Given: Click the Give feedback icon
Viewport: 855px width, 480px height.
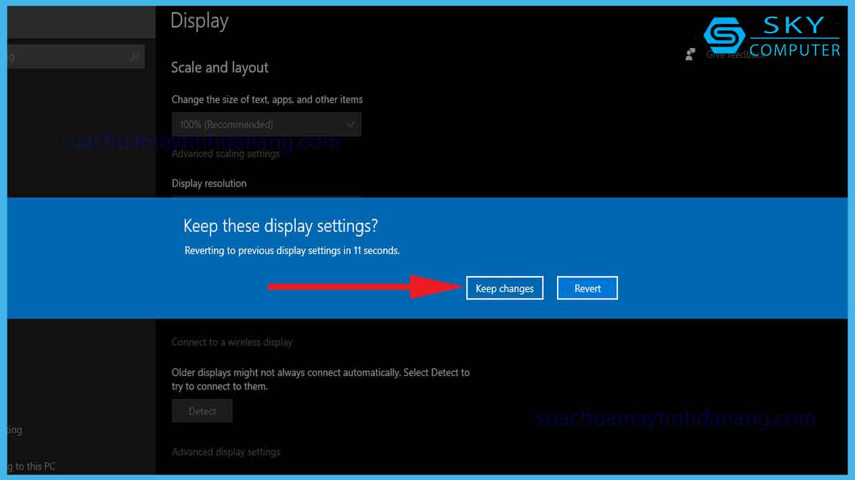Looking at the screenshot, I should (x=691, y=55).
